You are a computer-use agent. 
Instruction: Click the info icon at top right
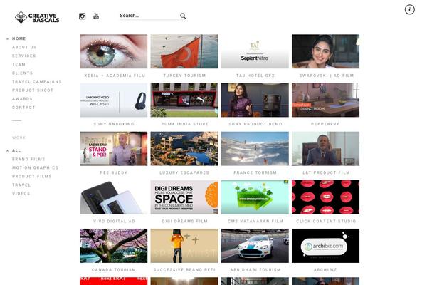tap(410, 9)
